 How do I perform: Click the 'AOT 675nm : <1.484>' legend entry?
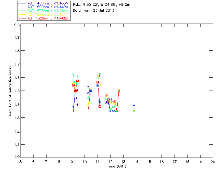(43, 11)
